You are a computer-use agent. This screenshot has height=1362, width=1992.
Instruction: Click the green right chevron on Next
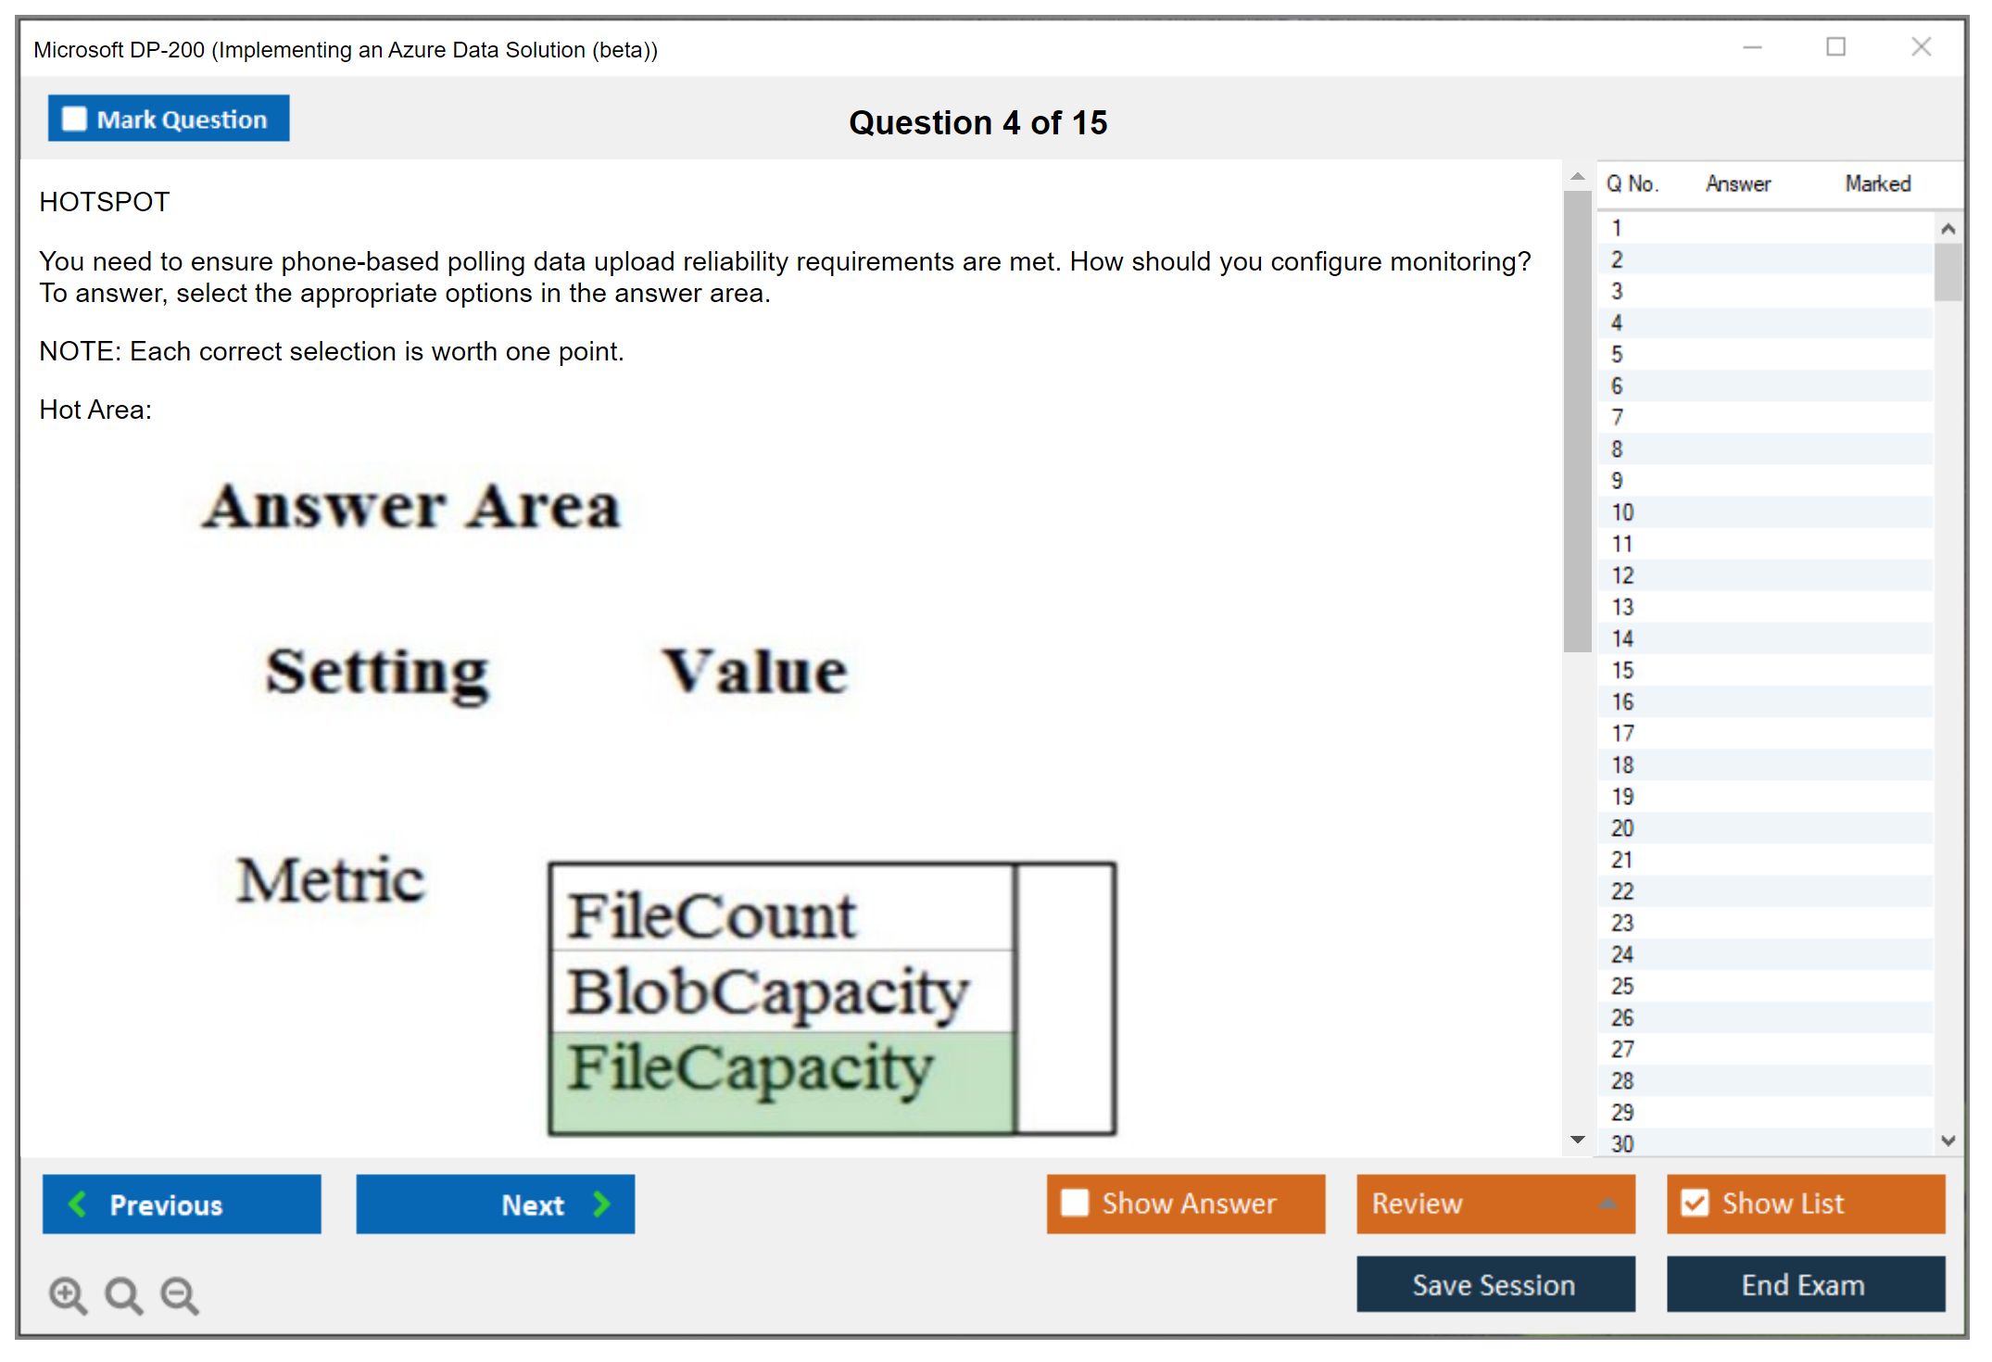click(602, 1204)
